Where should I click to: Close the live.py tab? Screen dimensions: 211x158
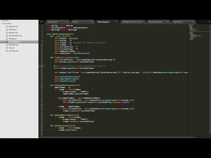pos(92,22)
